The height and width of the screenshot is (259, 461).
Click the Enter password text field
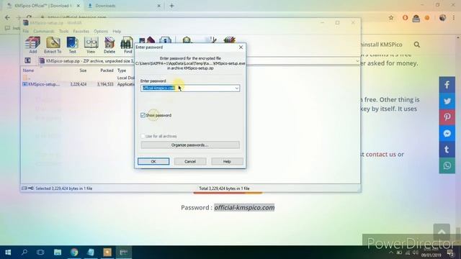point(190,88)
